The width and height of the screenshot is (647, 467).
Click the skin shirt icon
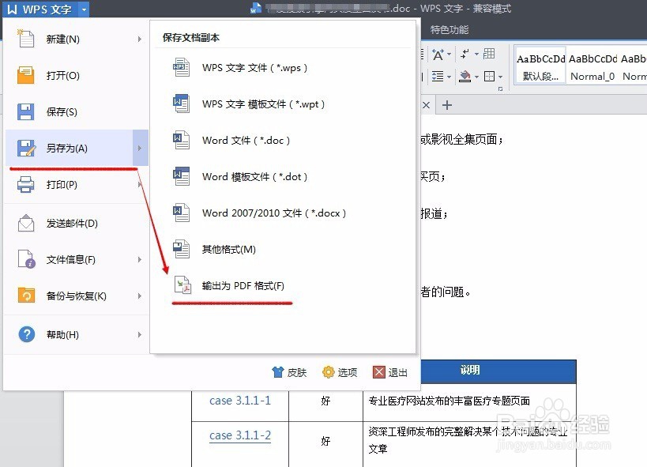(278, 372)
